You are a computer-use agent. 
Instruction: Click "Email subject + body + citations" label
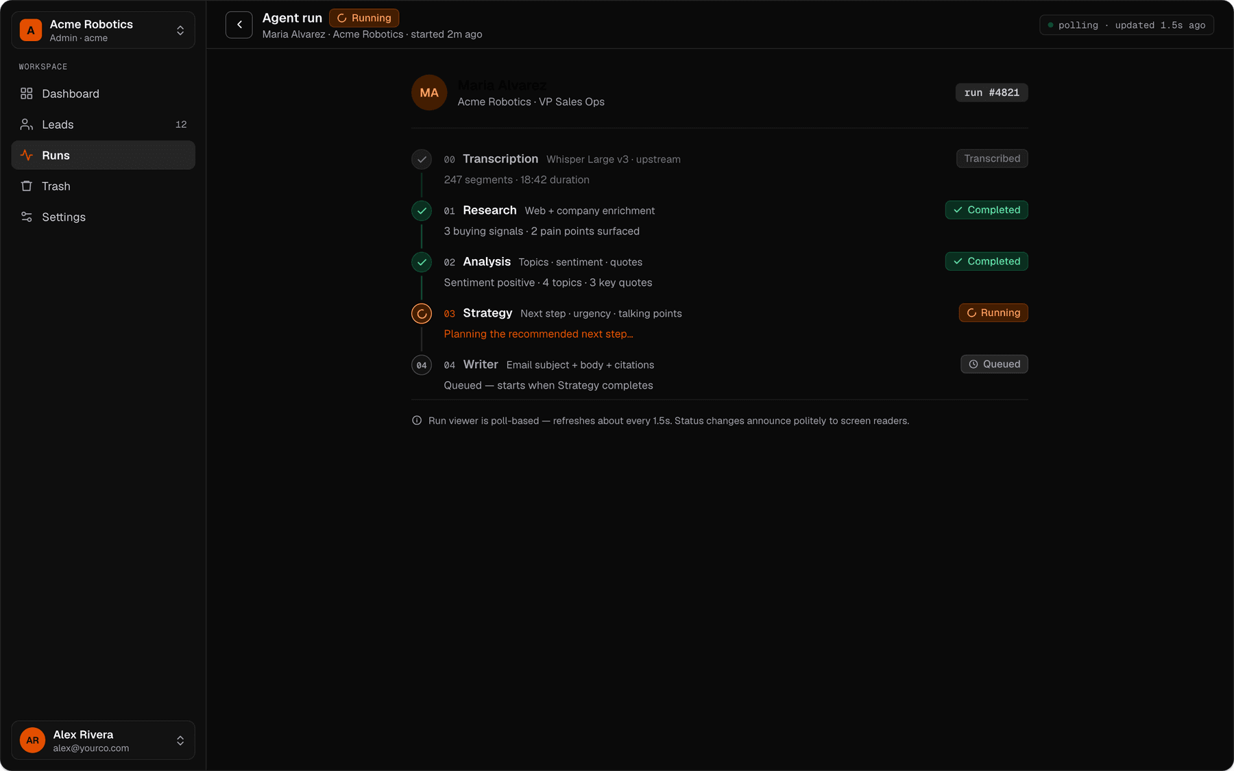pyautogui.click(x=580, y=365)
